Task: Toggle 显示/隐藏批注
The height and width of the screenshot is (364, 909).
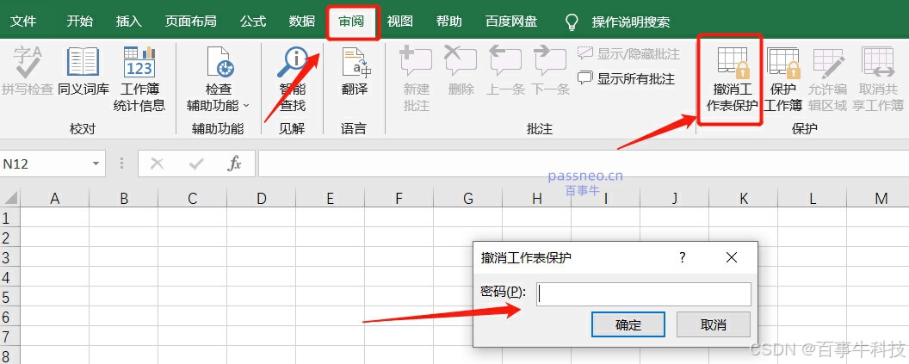Action: pyautogui.click(x=628, y=54)
